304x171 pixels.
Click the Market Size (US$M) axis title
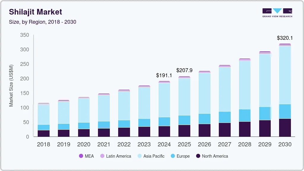pyautogui.click(x=11, y=85)
